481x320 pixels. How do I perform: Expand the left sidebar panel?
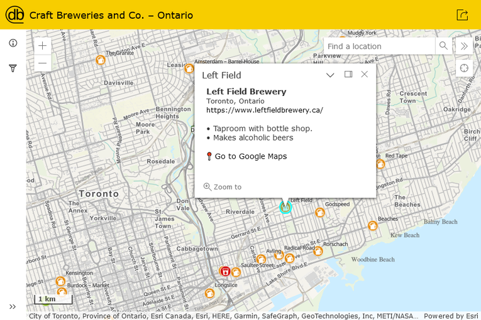coord(13,306)
